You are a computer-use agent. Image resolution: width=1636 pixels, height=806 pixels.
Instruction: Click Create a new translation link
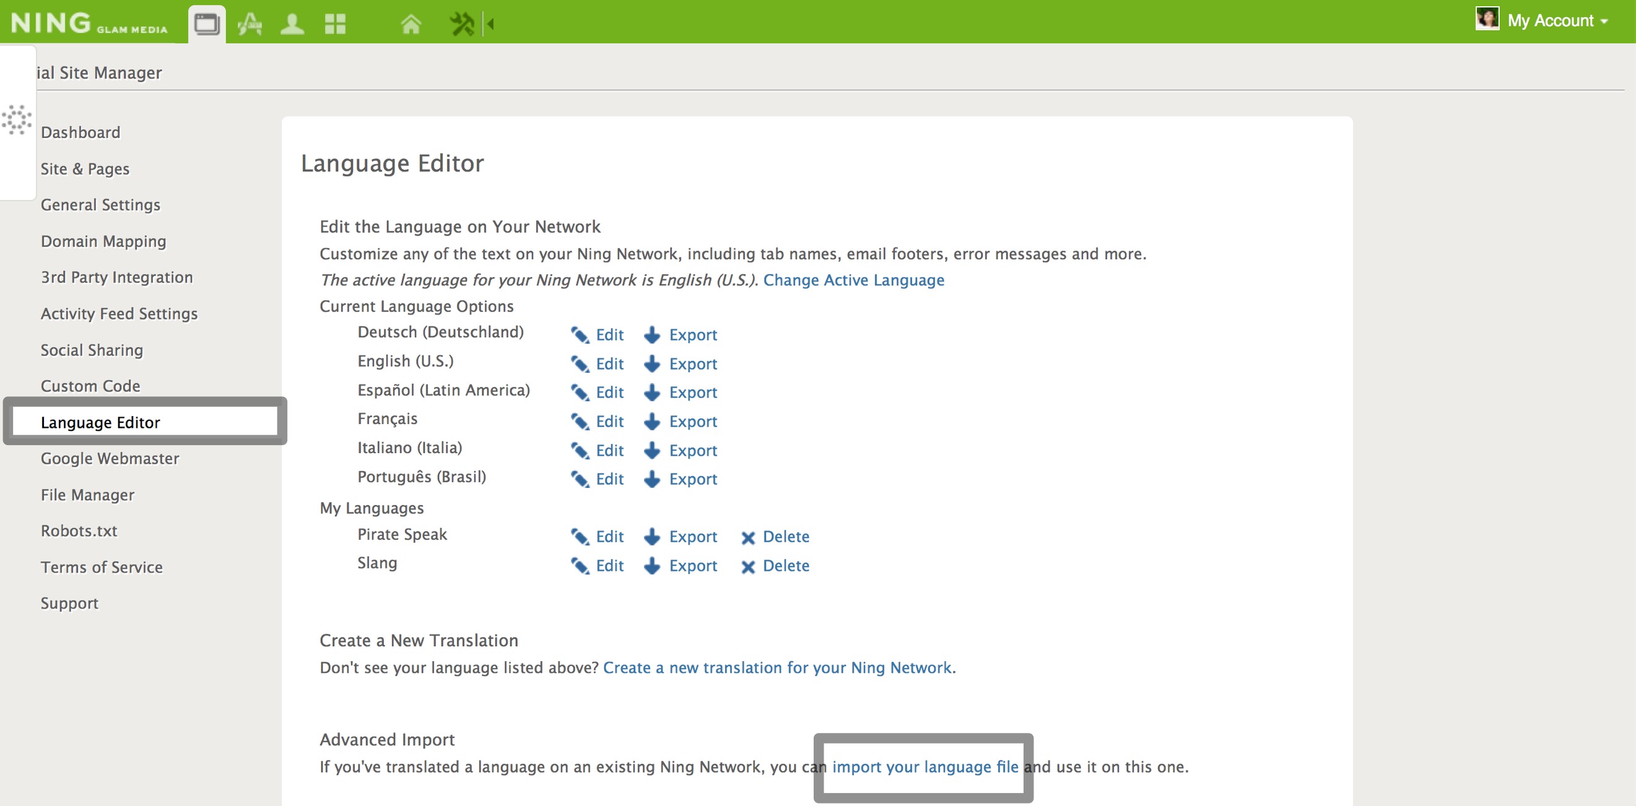(x=777, y=667)
